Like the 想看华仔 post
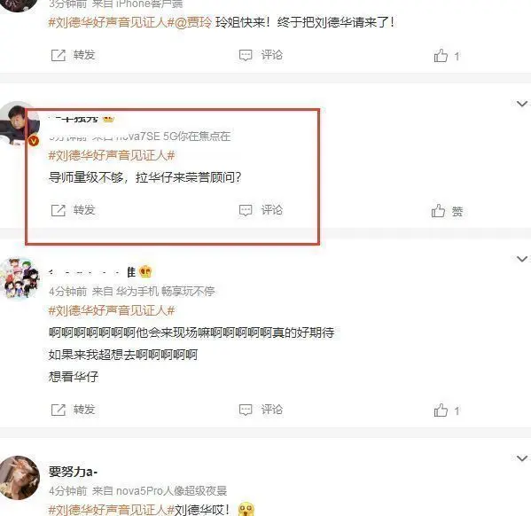This screenshot has width=531, height=516. pyautogui.click(x=446, y=410)
